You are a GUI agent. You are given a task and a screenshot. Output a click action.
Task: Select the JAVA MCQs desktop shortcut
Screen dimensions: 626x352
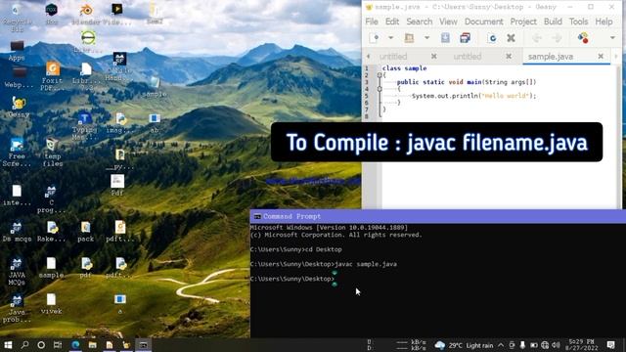[x=17, y=272]
